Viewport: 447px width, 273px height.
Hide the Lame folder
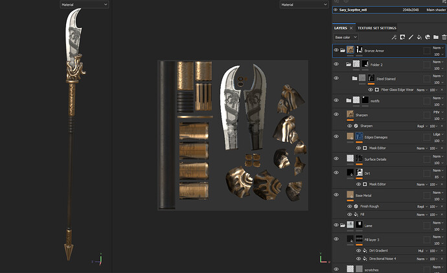[x=336, y=225]
